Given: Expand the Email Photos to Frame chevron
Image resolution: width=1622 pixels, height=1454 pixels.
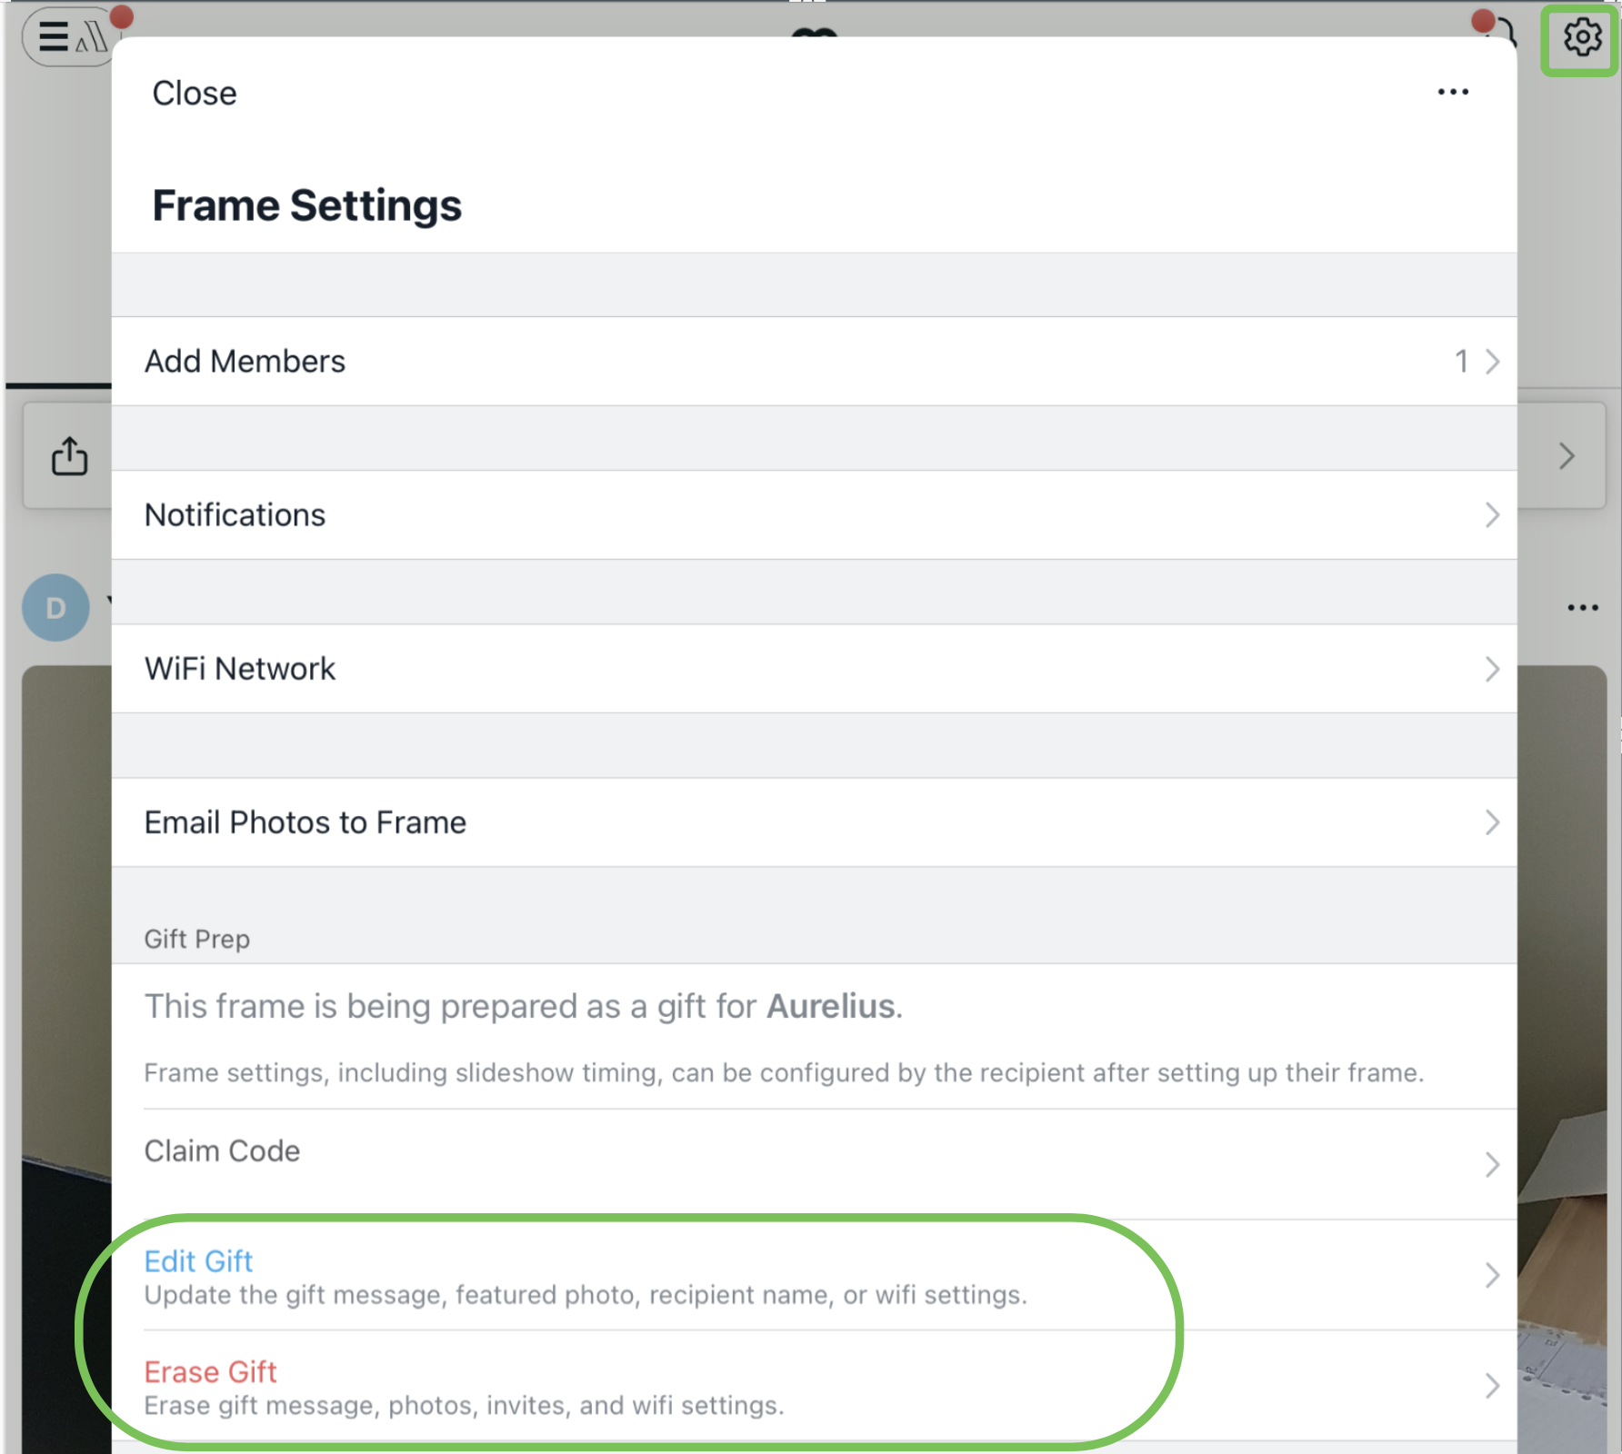Looking at the screenshot, I should point(1492,823).
